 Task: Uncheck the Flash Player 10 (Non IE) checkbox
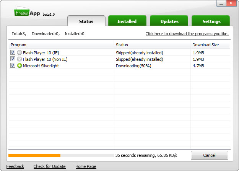tap(13, 59)
